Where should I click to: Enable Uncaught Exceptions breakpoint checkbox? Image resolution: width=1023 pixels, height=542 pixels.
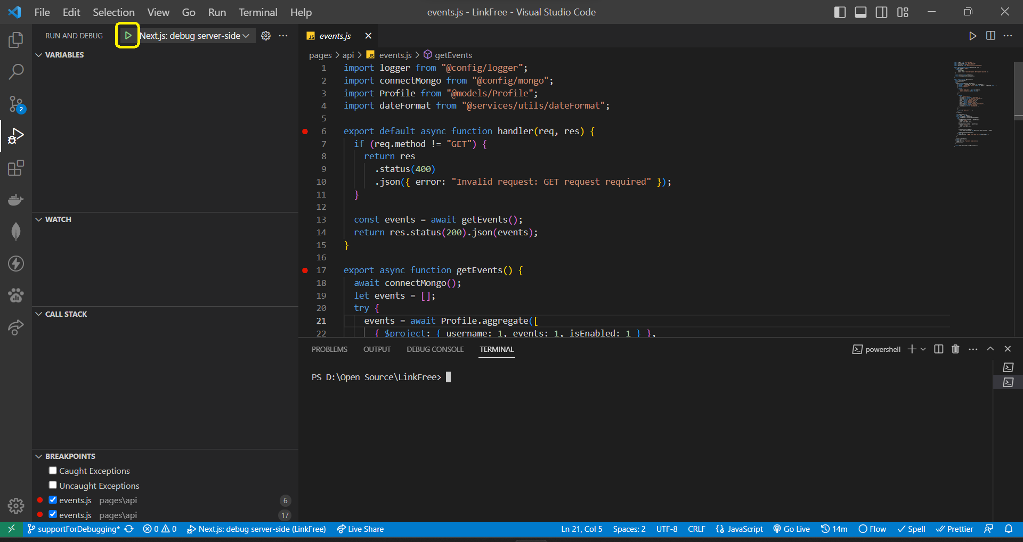coord(53,485)
